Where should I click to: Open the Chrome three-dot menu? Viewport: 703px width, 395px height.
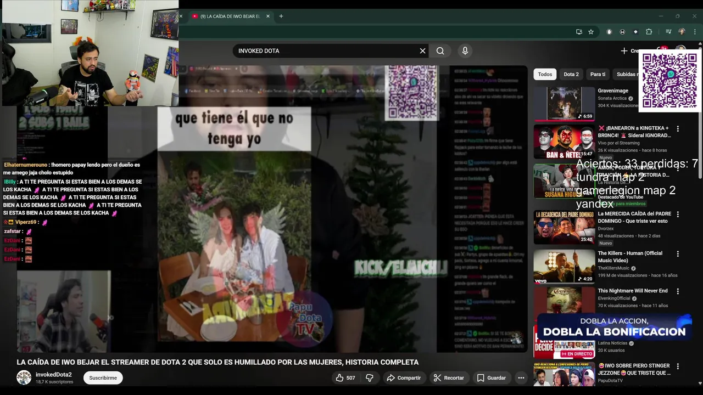(694, 32)
